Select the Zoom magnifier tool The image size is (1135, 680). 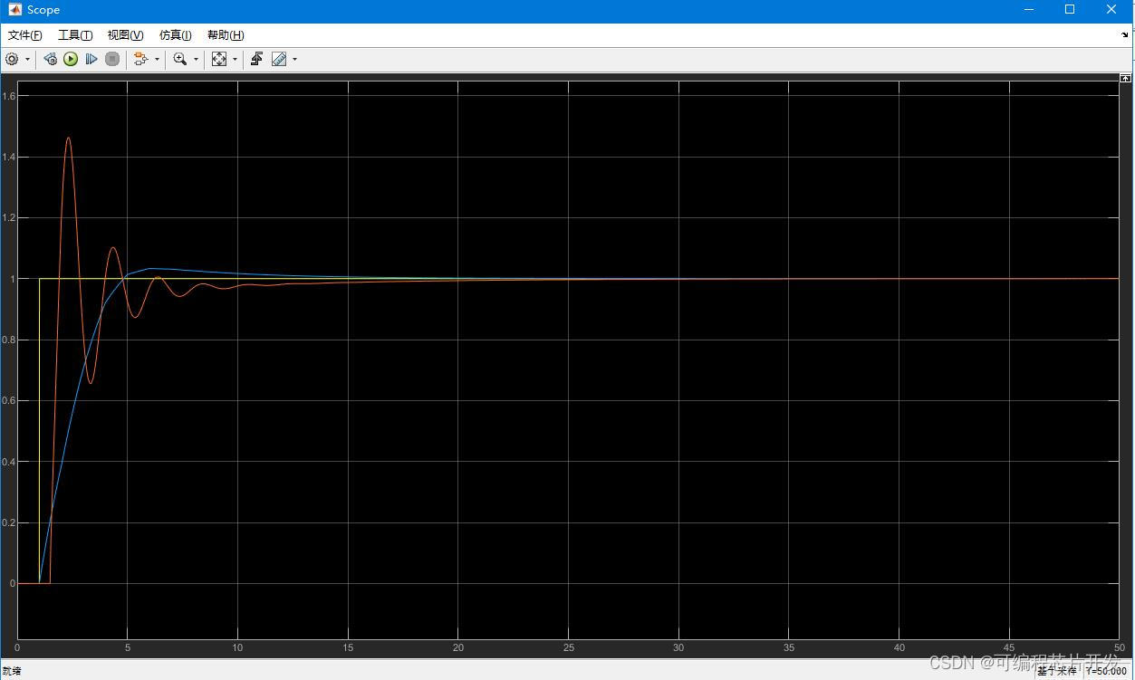tap(180, 59)
